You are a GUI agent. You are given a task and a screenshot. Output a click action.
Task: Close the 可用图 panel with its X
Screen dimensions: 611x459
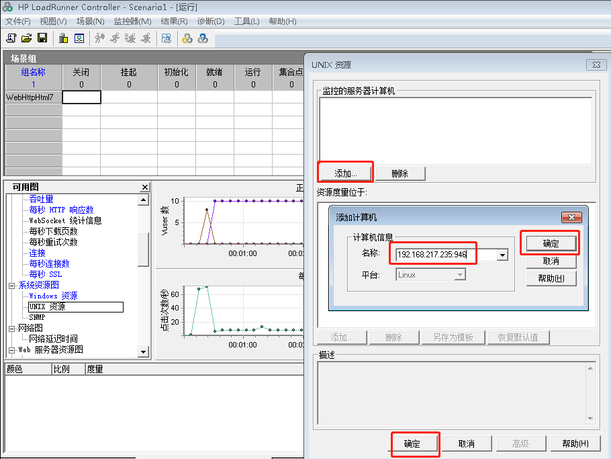[x=145, y=187]
